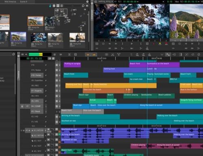Click the Composer panel side tab

pos(92,14)
